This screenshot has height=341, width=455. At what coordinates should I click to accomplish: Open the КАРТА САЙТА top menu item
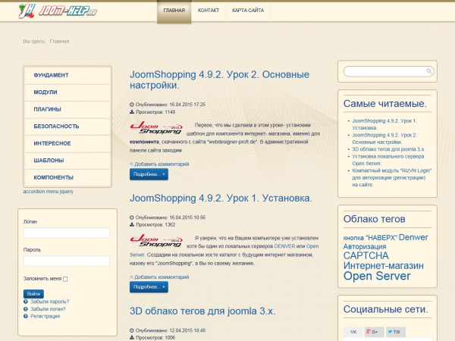click(248, 11)
